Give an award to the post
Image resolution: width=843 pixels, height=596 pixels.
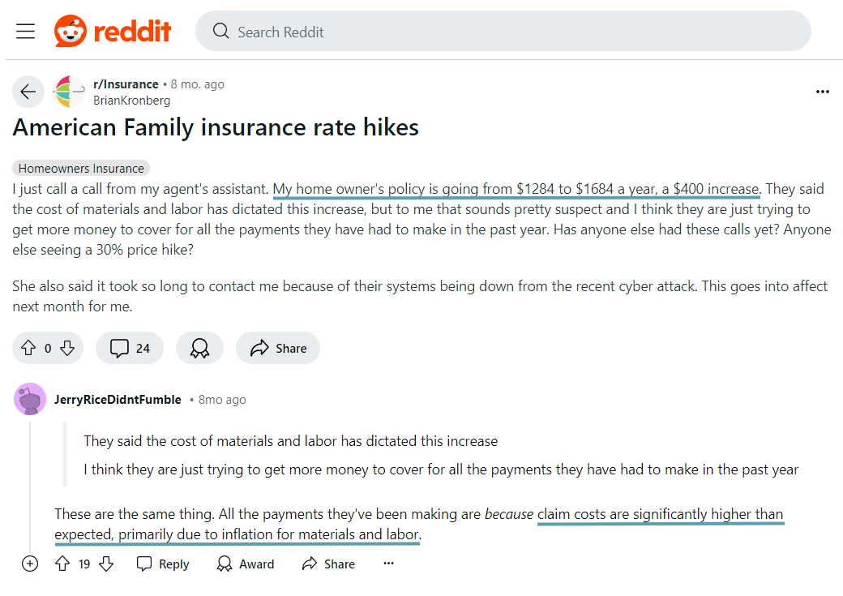click(199, 348)
